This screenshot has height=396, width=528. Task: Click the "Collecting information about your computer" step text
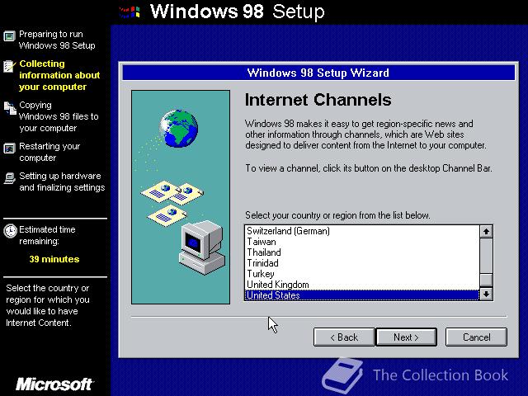(59, 75)
